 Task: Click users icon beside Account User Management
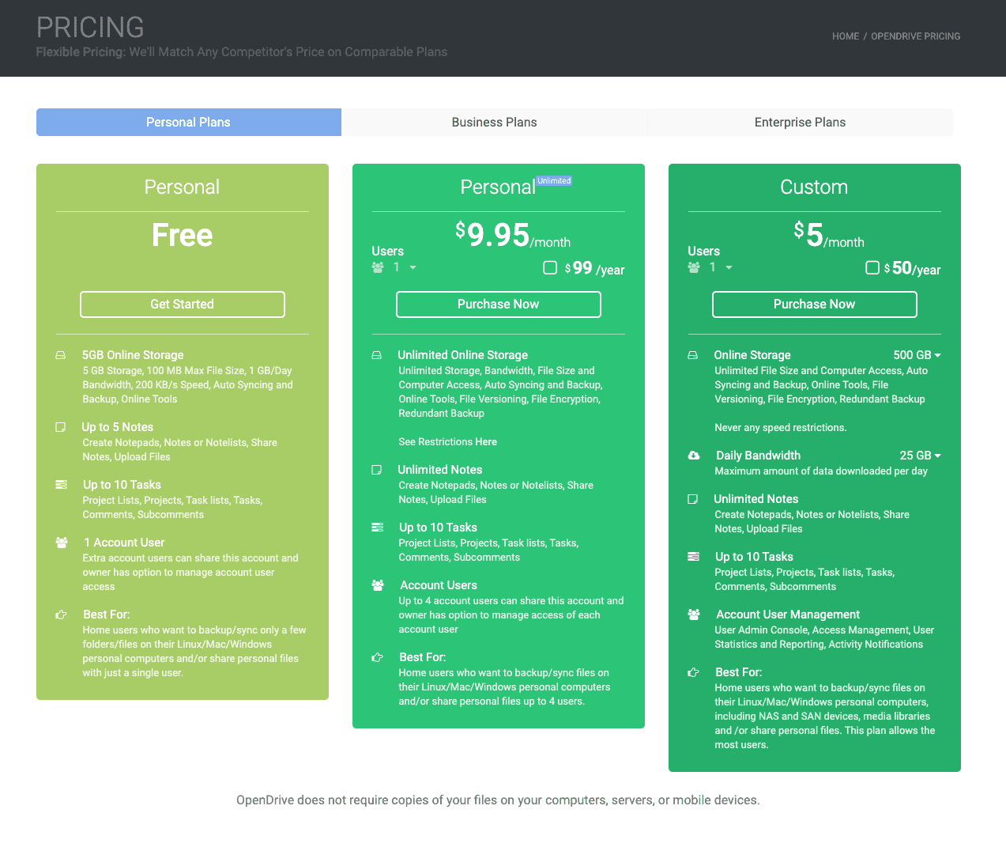coord(694,615)
